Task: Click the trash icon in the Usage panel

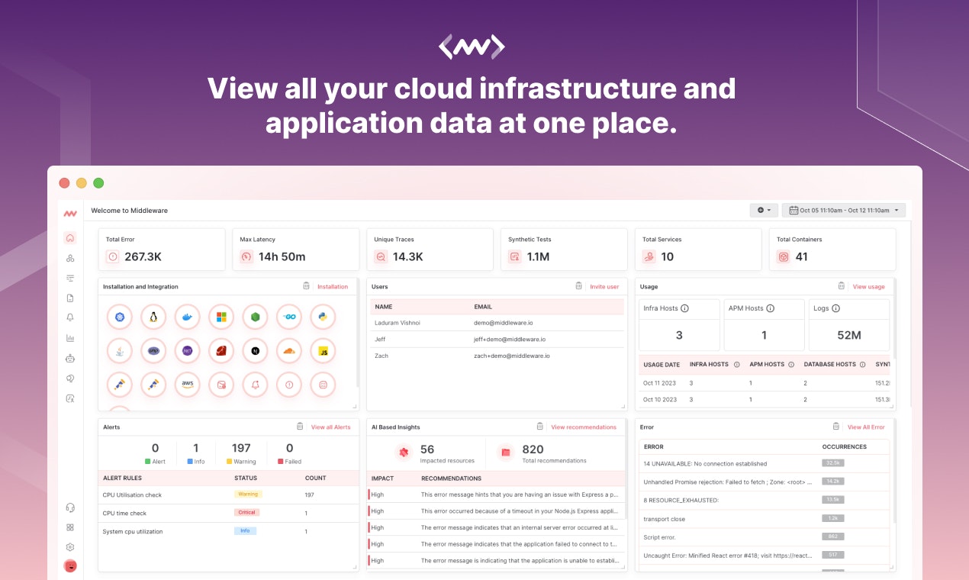Action: tap(842, 286)
